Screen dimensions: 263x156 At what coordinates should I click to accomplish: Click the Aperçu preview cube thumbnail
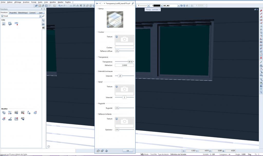coord(115,19)
